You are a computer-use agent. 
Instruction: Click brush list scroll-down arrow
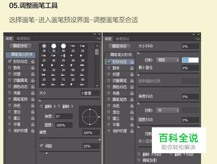tap(97, 86)
